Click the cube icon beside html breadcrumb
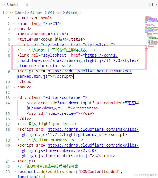Screen dimensions: 158x178 [x=33, y=13]
